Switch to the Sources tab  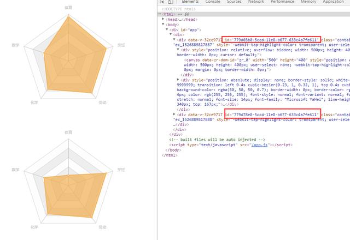point(234,2)
